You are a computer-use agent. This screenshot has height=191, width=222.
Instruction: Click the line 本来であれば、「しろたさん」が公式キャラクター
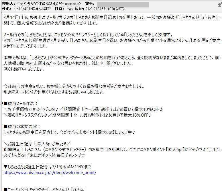(x=111, y=58)
